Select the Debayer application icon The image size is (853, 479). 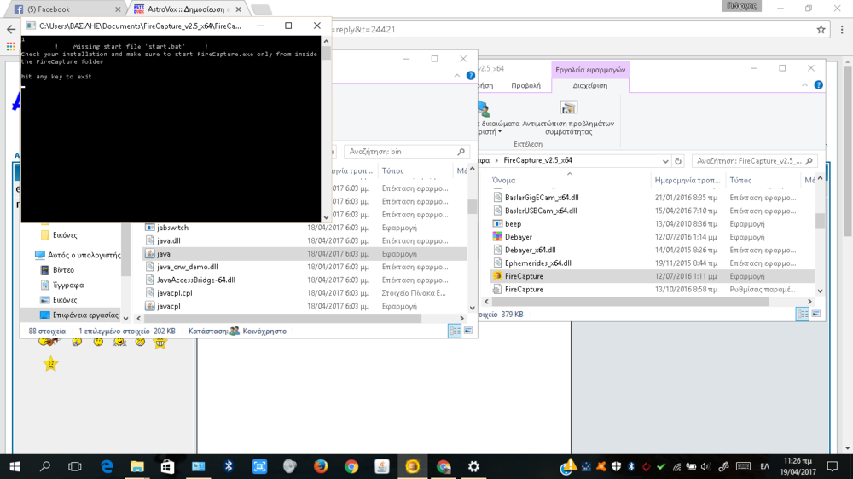(498, 237)
